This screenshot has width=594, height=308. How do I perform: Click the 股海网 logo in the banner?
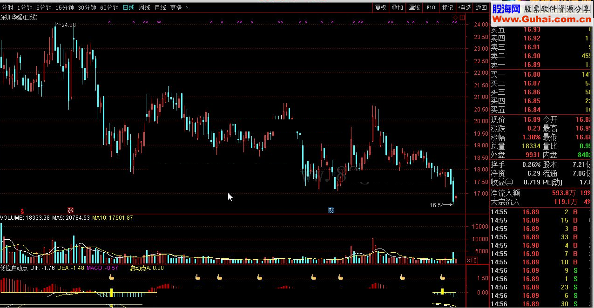click(x=506, y=8)
